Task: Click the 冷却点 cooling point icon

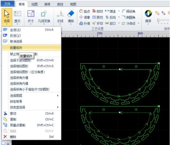Action: [x=123, y=23]
